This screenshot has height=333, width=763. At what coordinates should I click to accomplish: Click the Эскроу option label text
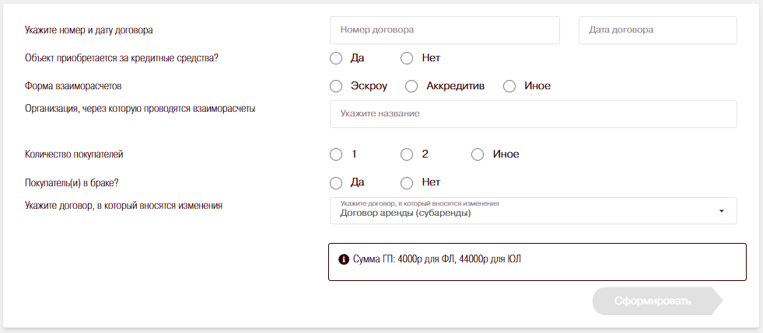coord(369,86)
